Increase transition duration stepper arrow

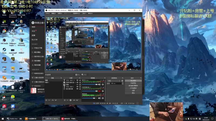[x=123, y=83]
